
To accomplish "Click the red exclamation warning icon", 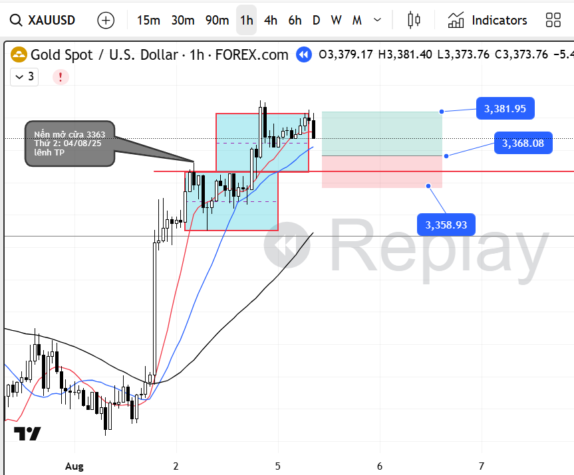I will point(61,77).
